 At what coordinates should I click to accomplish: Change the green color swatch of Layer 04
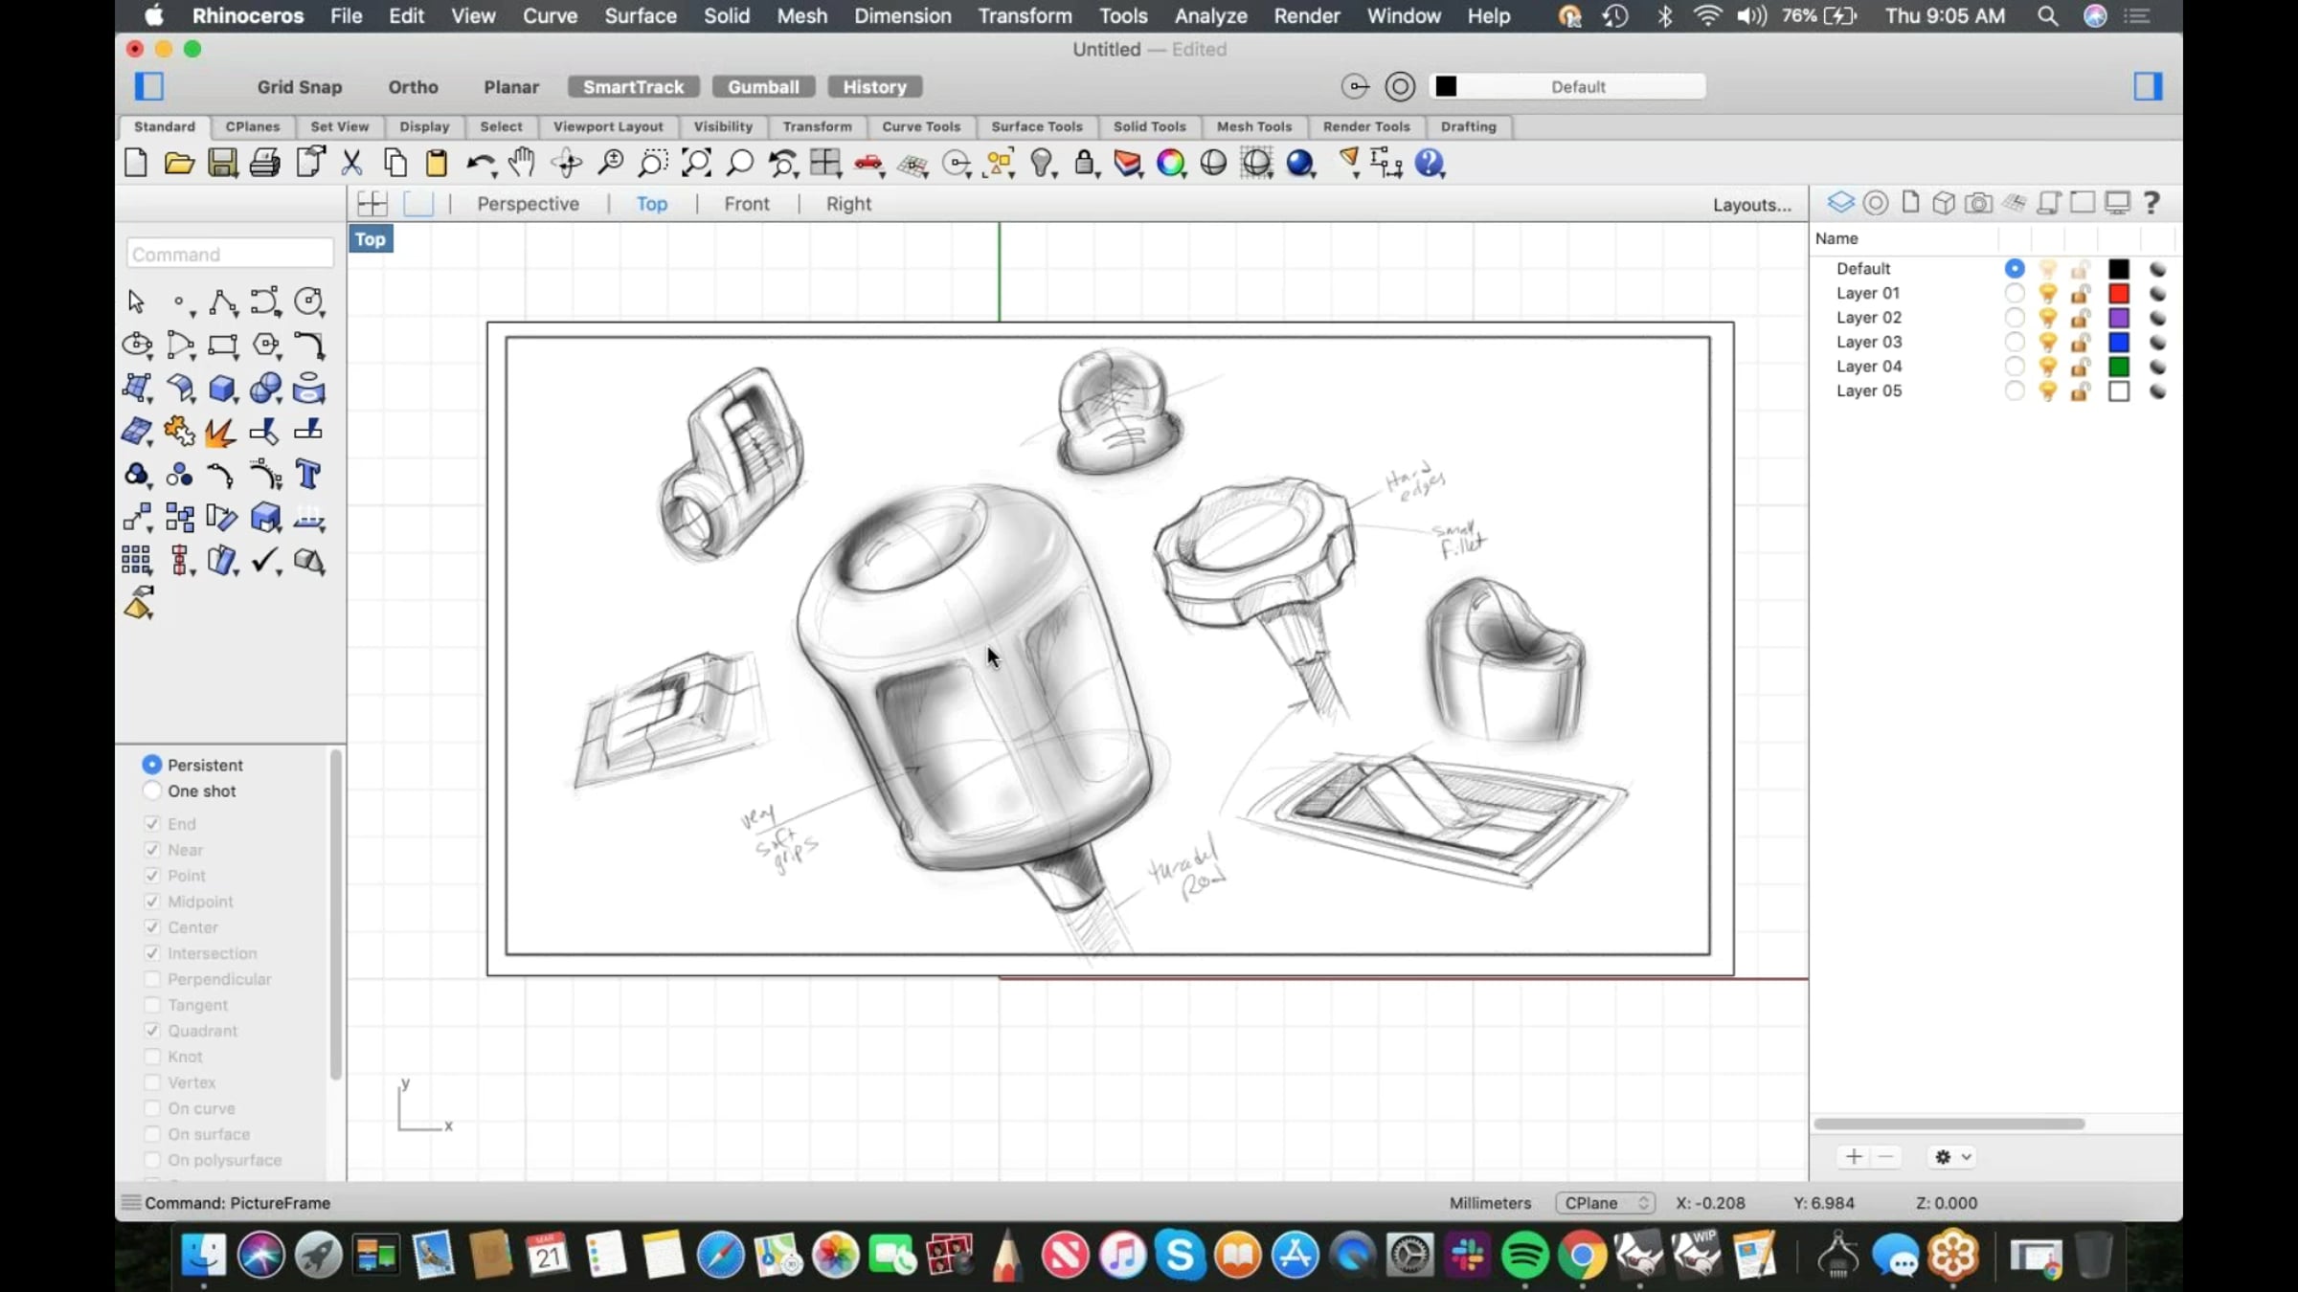click(x=2119, y=367)
